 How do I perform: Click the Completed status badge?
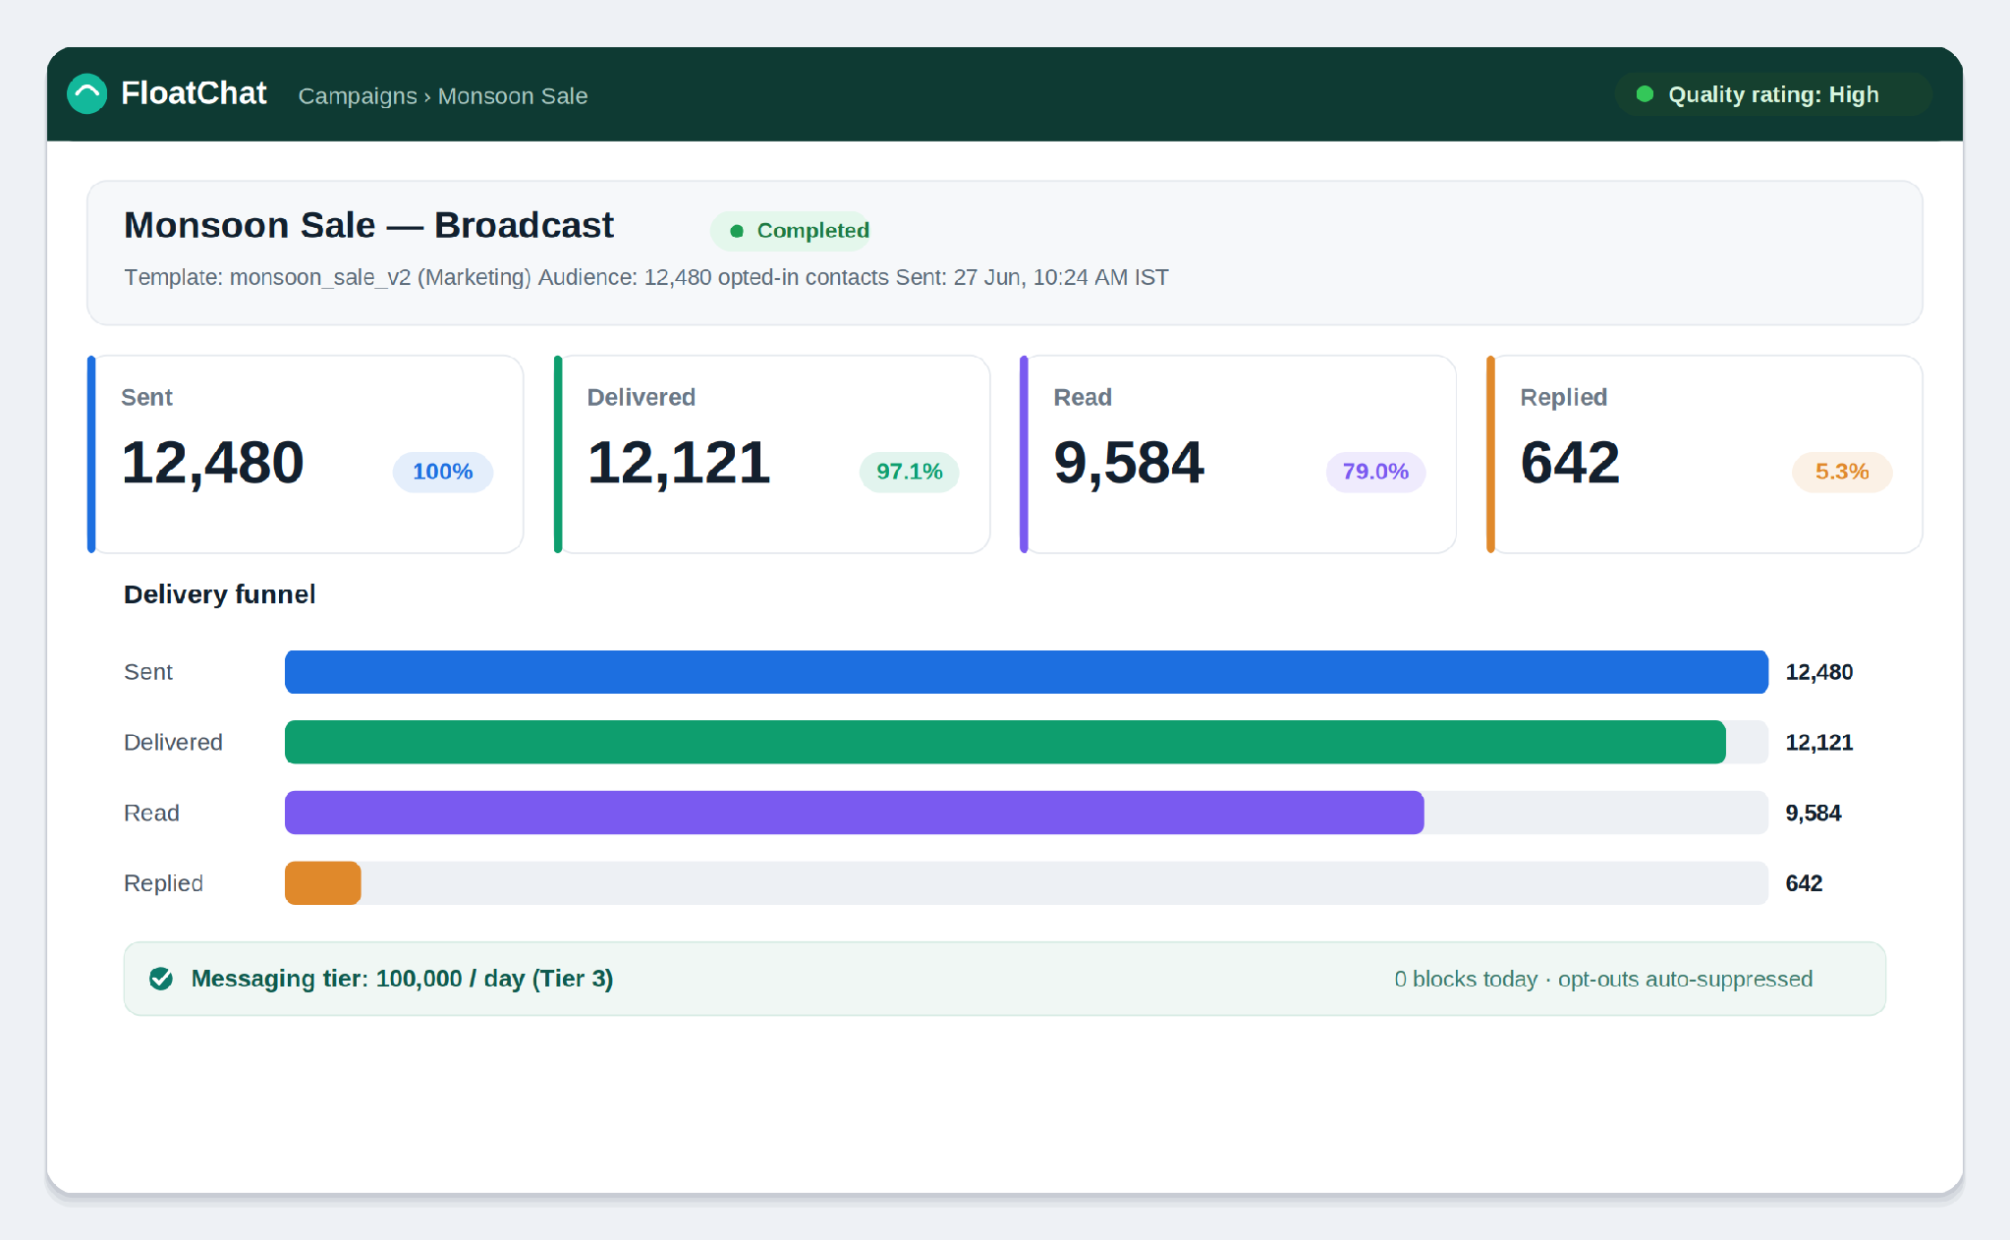(x=791, y=231)
